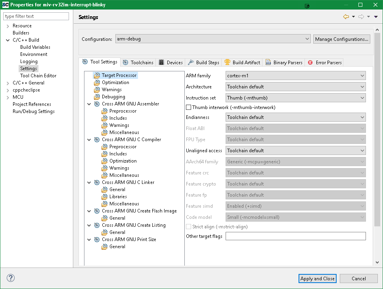
Task: Click the Toolchains tab icon
Action: [125, 62]
